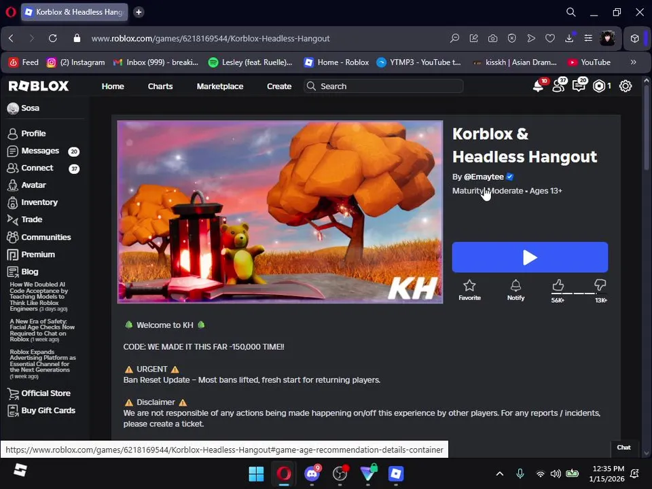Read blog post about Facial Age Checks
The width and height of the screenshot is (652, 489).
(x=42, y=330)
